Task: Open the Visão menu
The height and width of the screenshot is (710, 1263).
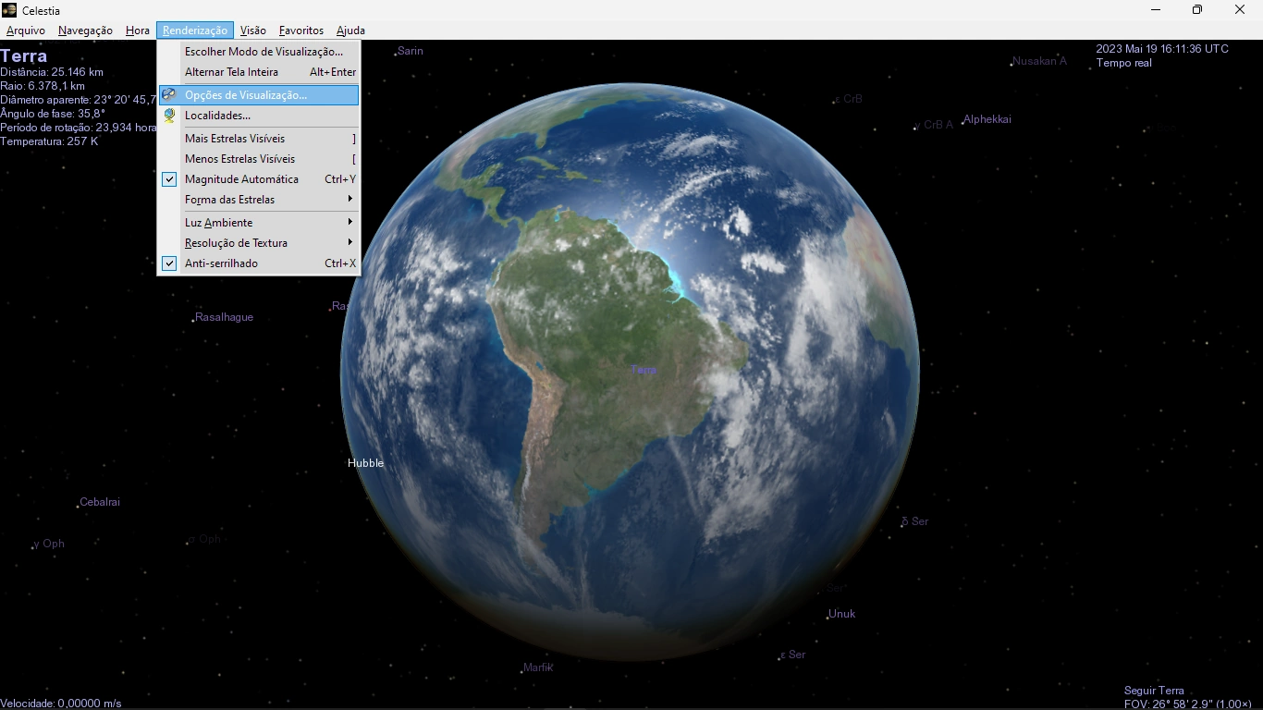Action: point(252,31)
